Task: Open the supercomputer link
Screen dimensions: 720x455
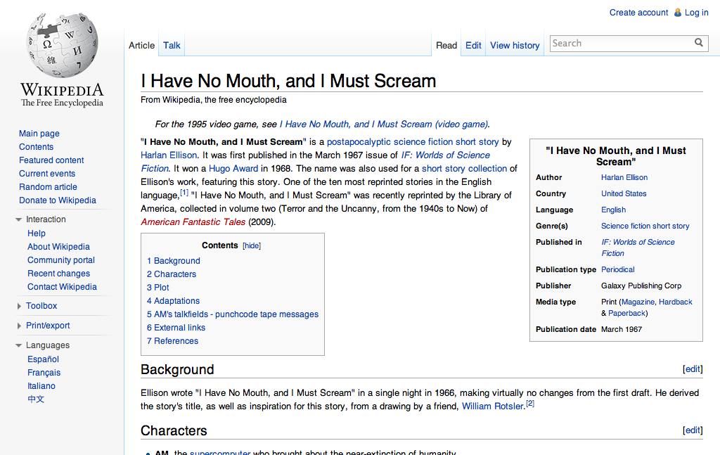Action: 220,452
